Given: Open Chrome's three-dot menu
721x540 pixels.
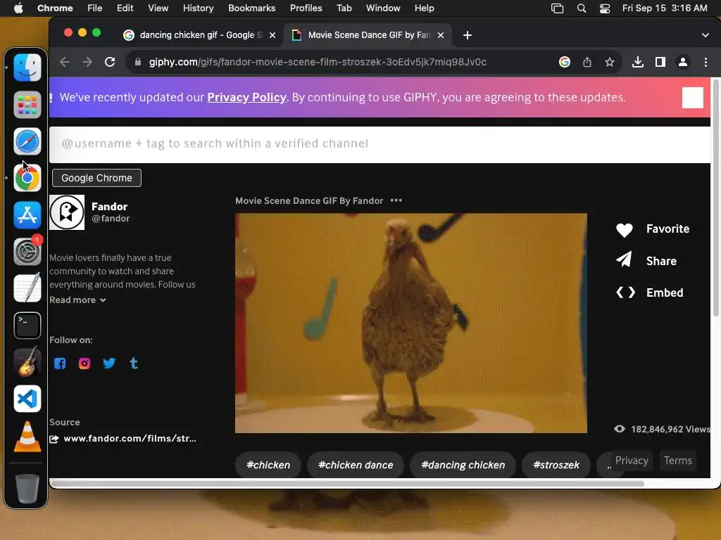Looking at the screenshot, I should click(706, 62).
